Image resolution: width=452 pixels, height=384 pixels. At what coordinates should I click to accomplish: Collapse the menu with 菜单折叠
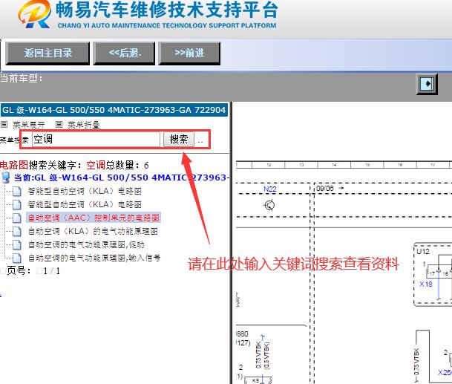(x=84, y=125)
